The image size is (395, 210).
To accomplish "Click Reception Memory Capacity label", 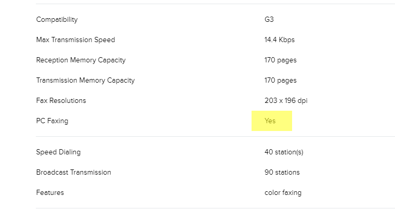I will (x=81, y=60).
